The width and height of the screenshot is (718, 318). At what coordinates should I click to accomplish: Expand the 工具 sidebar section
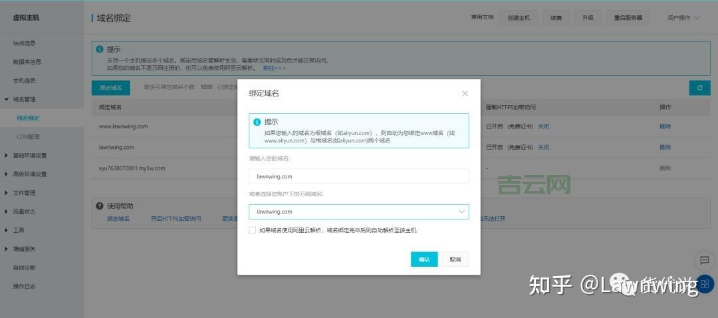tap(7, 230)
